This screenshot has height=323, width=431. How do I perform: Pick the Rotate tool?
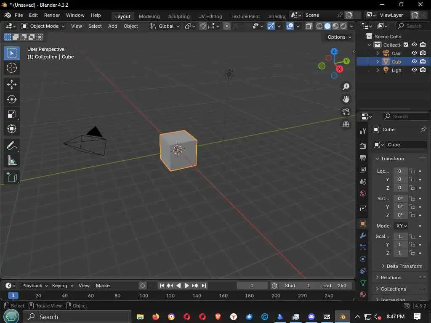pyautogui.click(x=11, y=99)
